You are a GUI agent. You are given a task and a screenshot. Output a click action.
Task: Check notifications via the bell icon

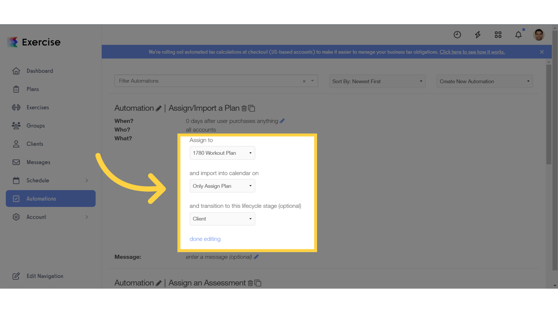(518, 35)
